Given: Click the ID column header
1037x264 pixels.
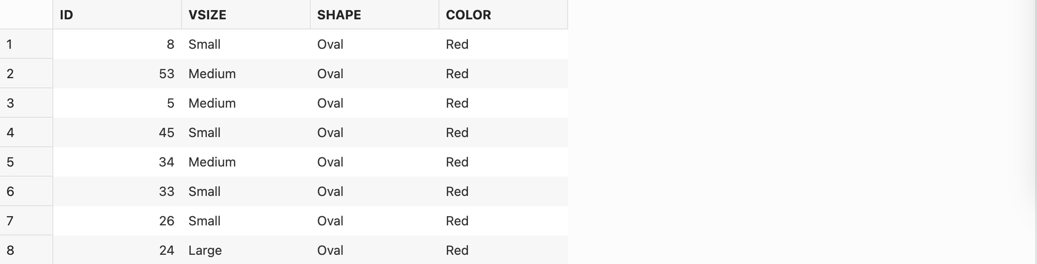Looking at the screenshot, I should click(117, 15).
